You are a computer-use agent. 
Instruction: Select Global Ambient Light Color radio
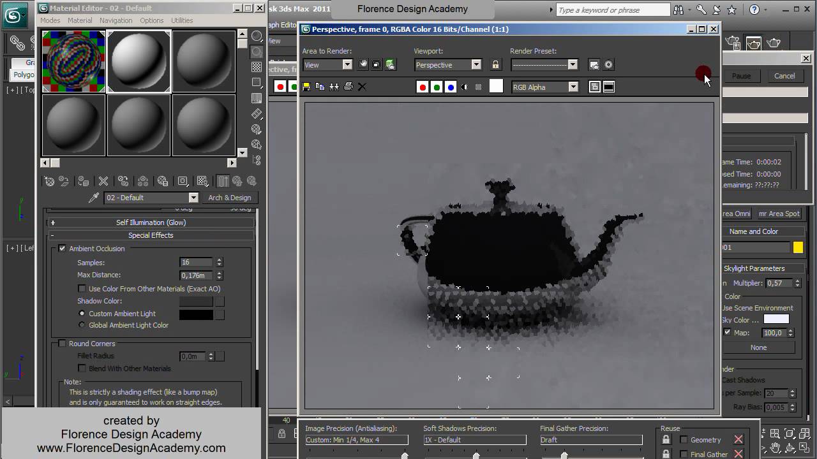82,325
